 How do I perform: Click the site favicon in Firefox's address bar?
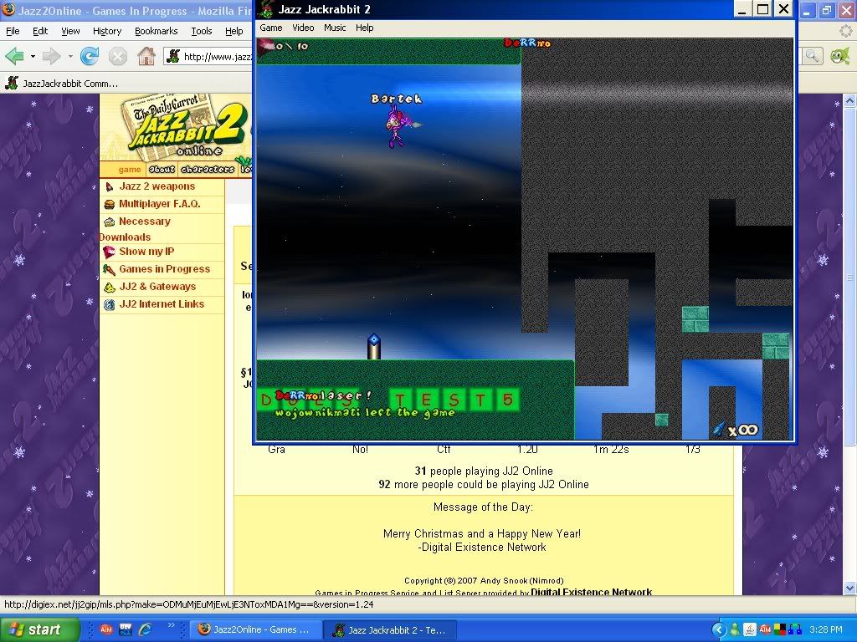tap(173, 56)
